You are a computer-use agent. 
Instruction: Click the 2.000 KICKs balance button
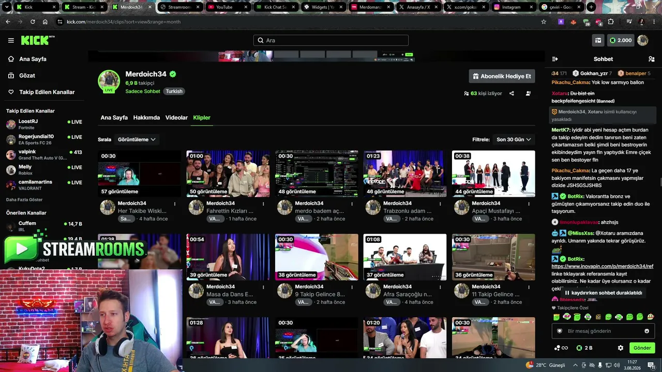click(621, 40)
